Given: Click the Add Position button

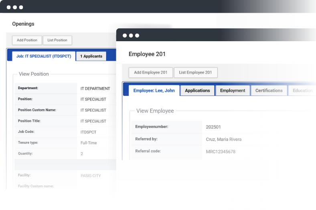Looking at the screenshot, I should coord(27,40).
